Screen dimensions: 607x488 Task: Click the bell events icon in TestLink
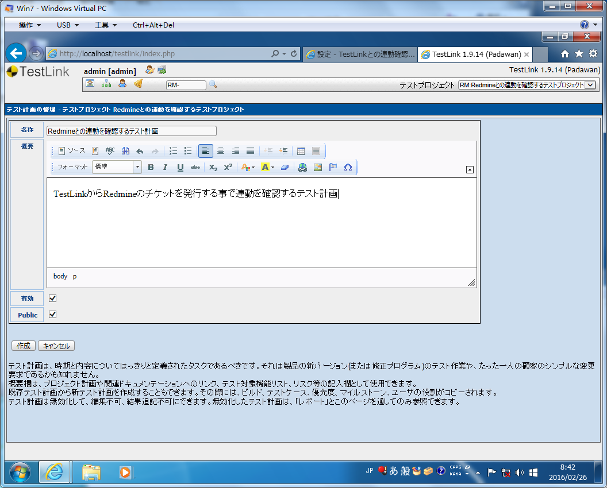click(139, 83)
